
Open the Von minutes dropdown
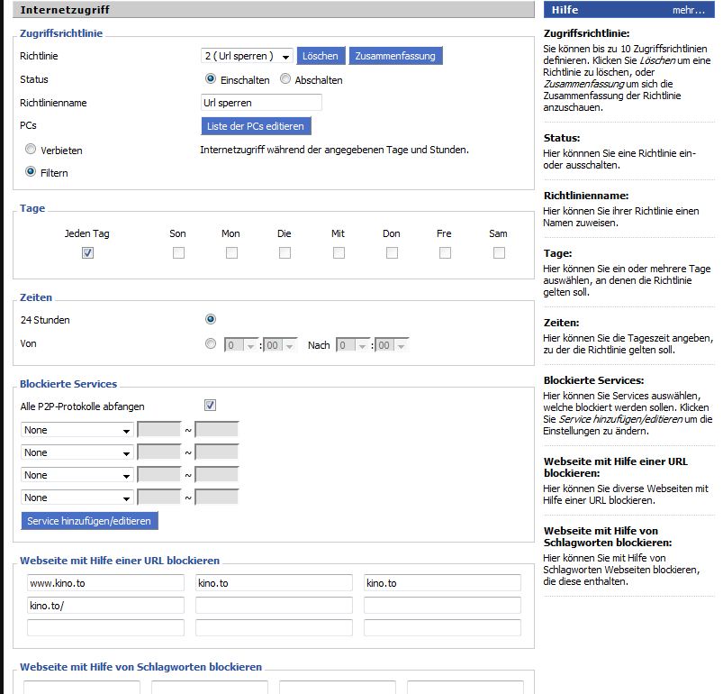click(280, 345)
